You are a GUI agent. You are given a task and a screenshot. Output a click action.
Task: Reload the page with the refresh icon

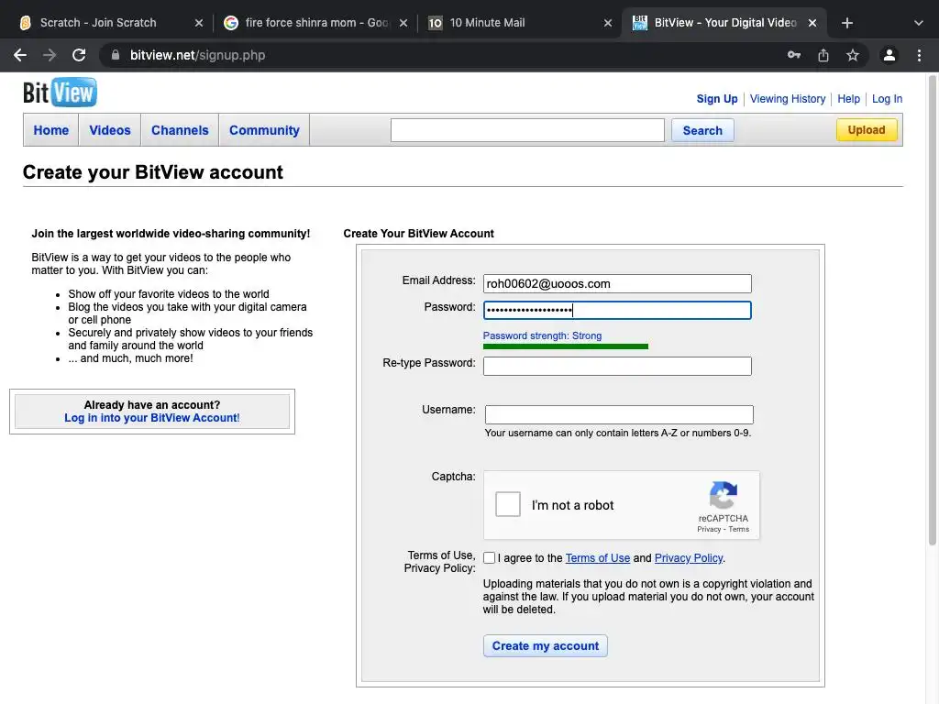coord(79,55)
